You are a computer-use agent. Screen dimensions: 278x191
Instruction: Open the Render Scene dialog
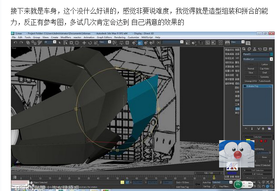pos(227,43)
